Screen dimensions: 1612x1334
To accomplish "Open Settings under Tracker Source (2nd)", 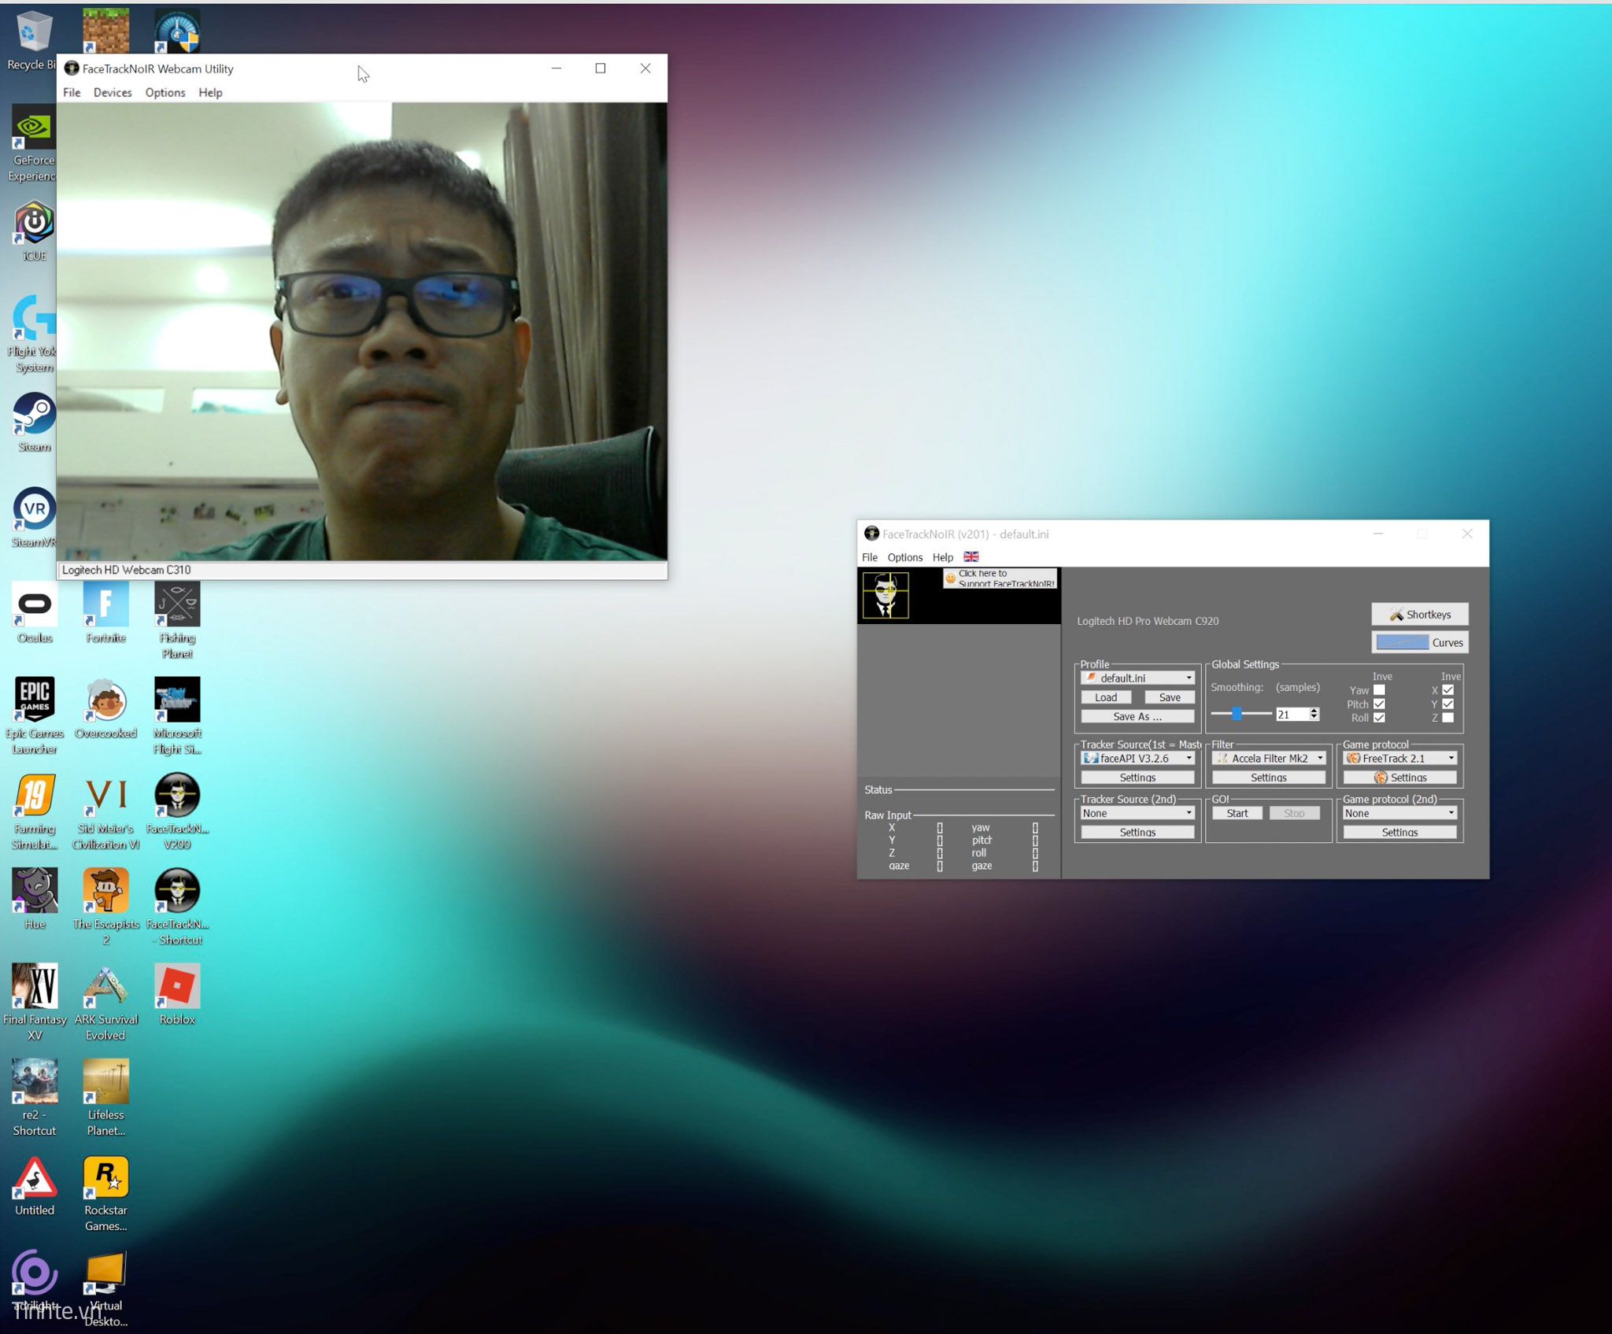I will [1137, 832].
